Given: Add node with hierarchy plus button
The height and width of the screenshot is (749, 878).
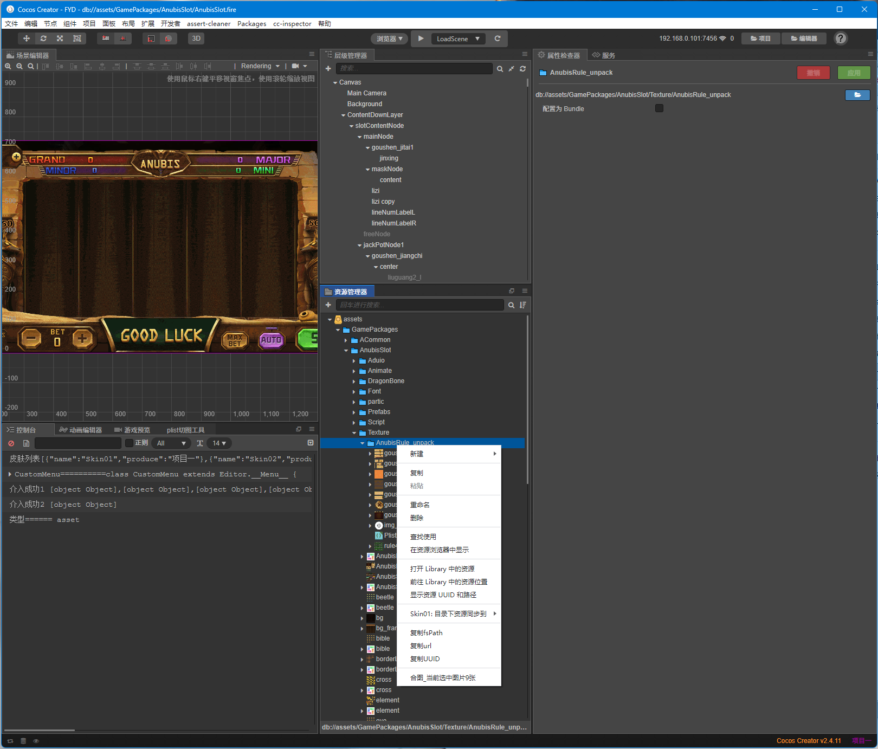Looking at the screenshot, I should 328,68.
